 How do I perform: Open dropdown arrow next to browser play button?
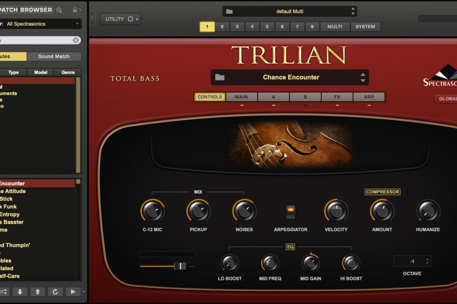pyautogui.click(x=84, y=291)
